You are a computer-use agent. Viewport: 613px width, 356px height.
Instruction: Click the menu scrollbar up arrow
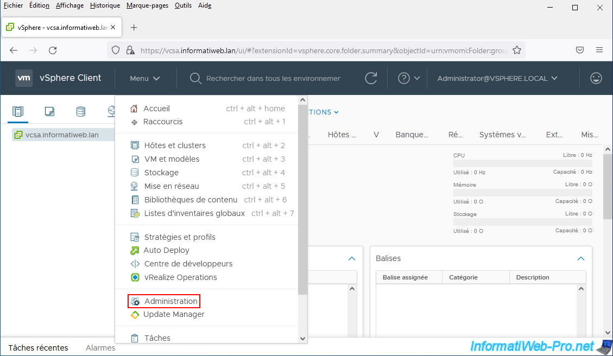[302, 100]
